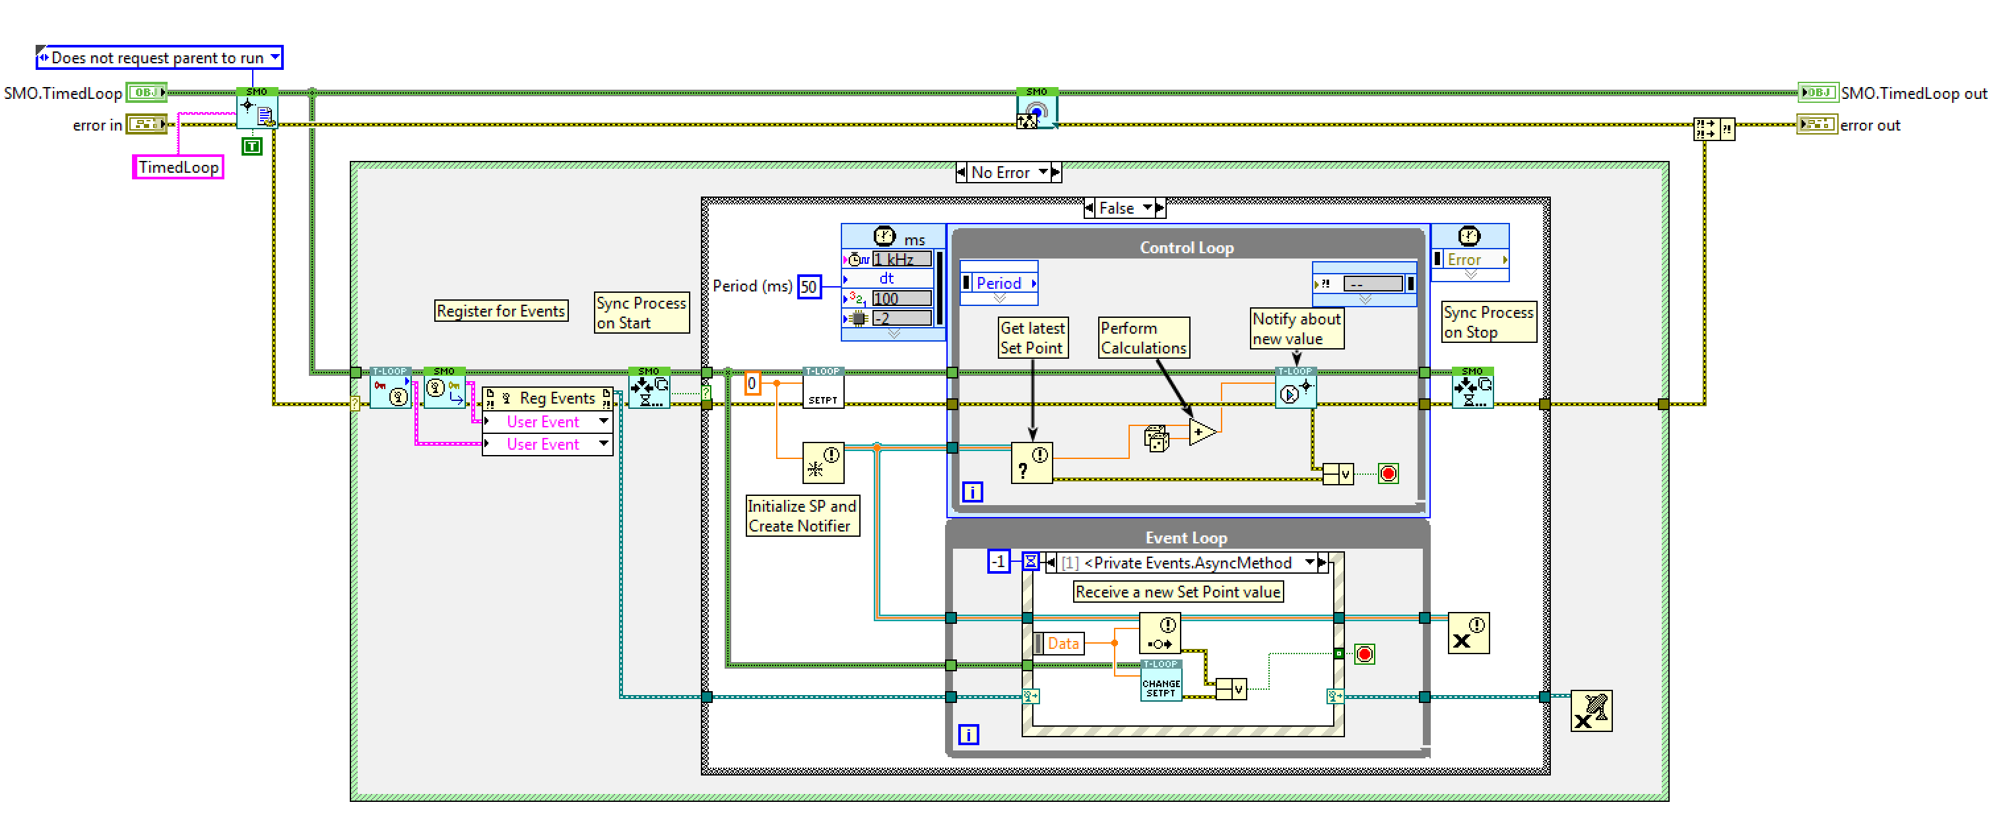Click the Unregister For Events node
The width and height of the screenshot is (1997, 823).
click(1592, 711)
